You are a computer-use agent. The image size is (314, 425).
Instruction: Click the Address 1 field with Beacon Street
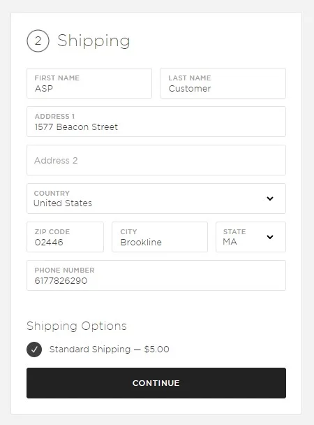(156, 122)
